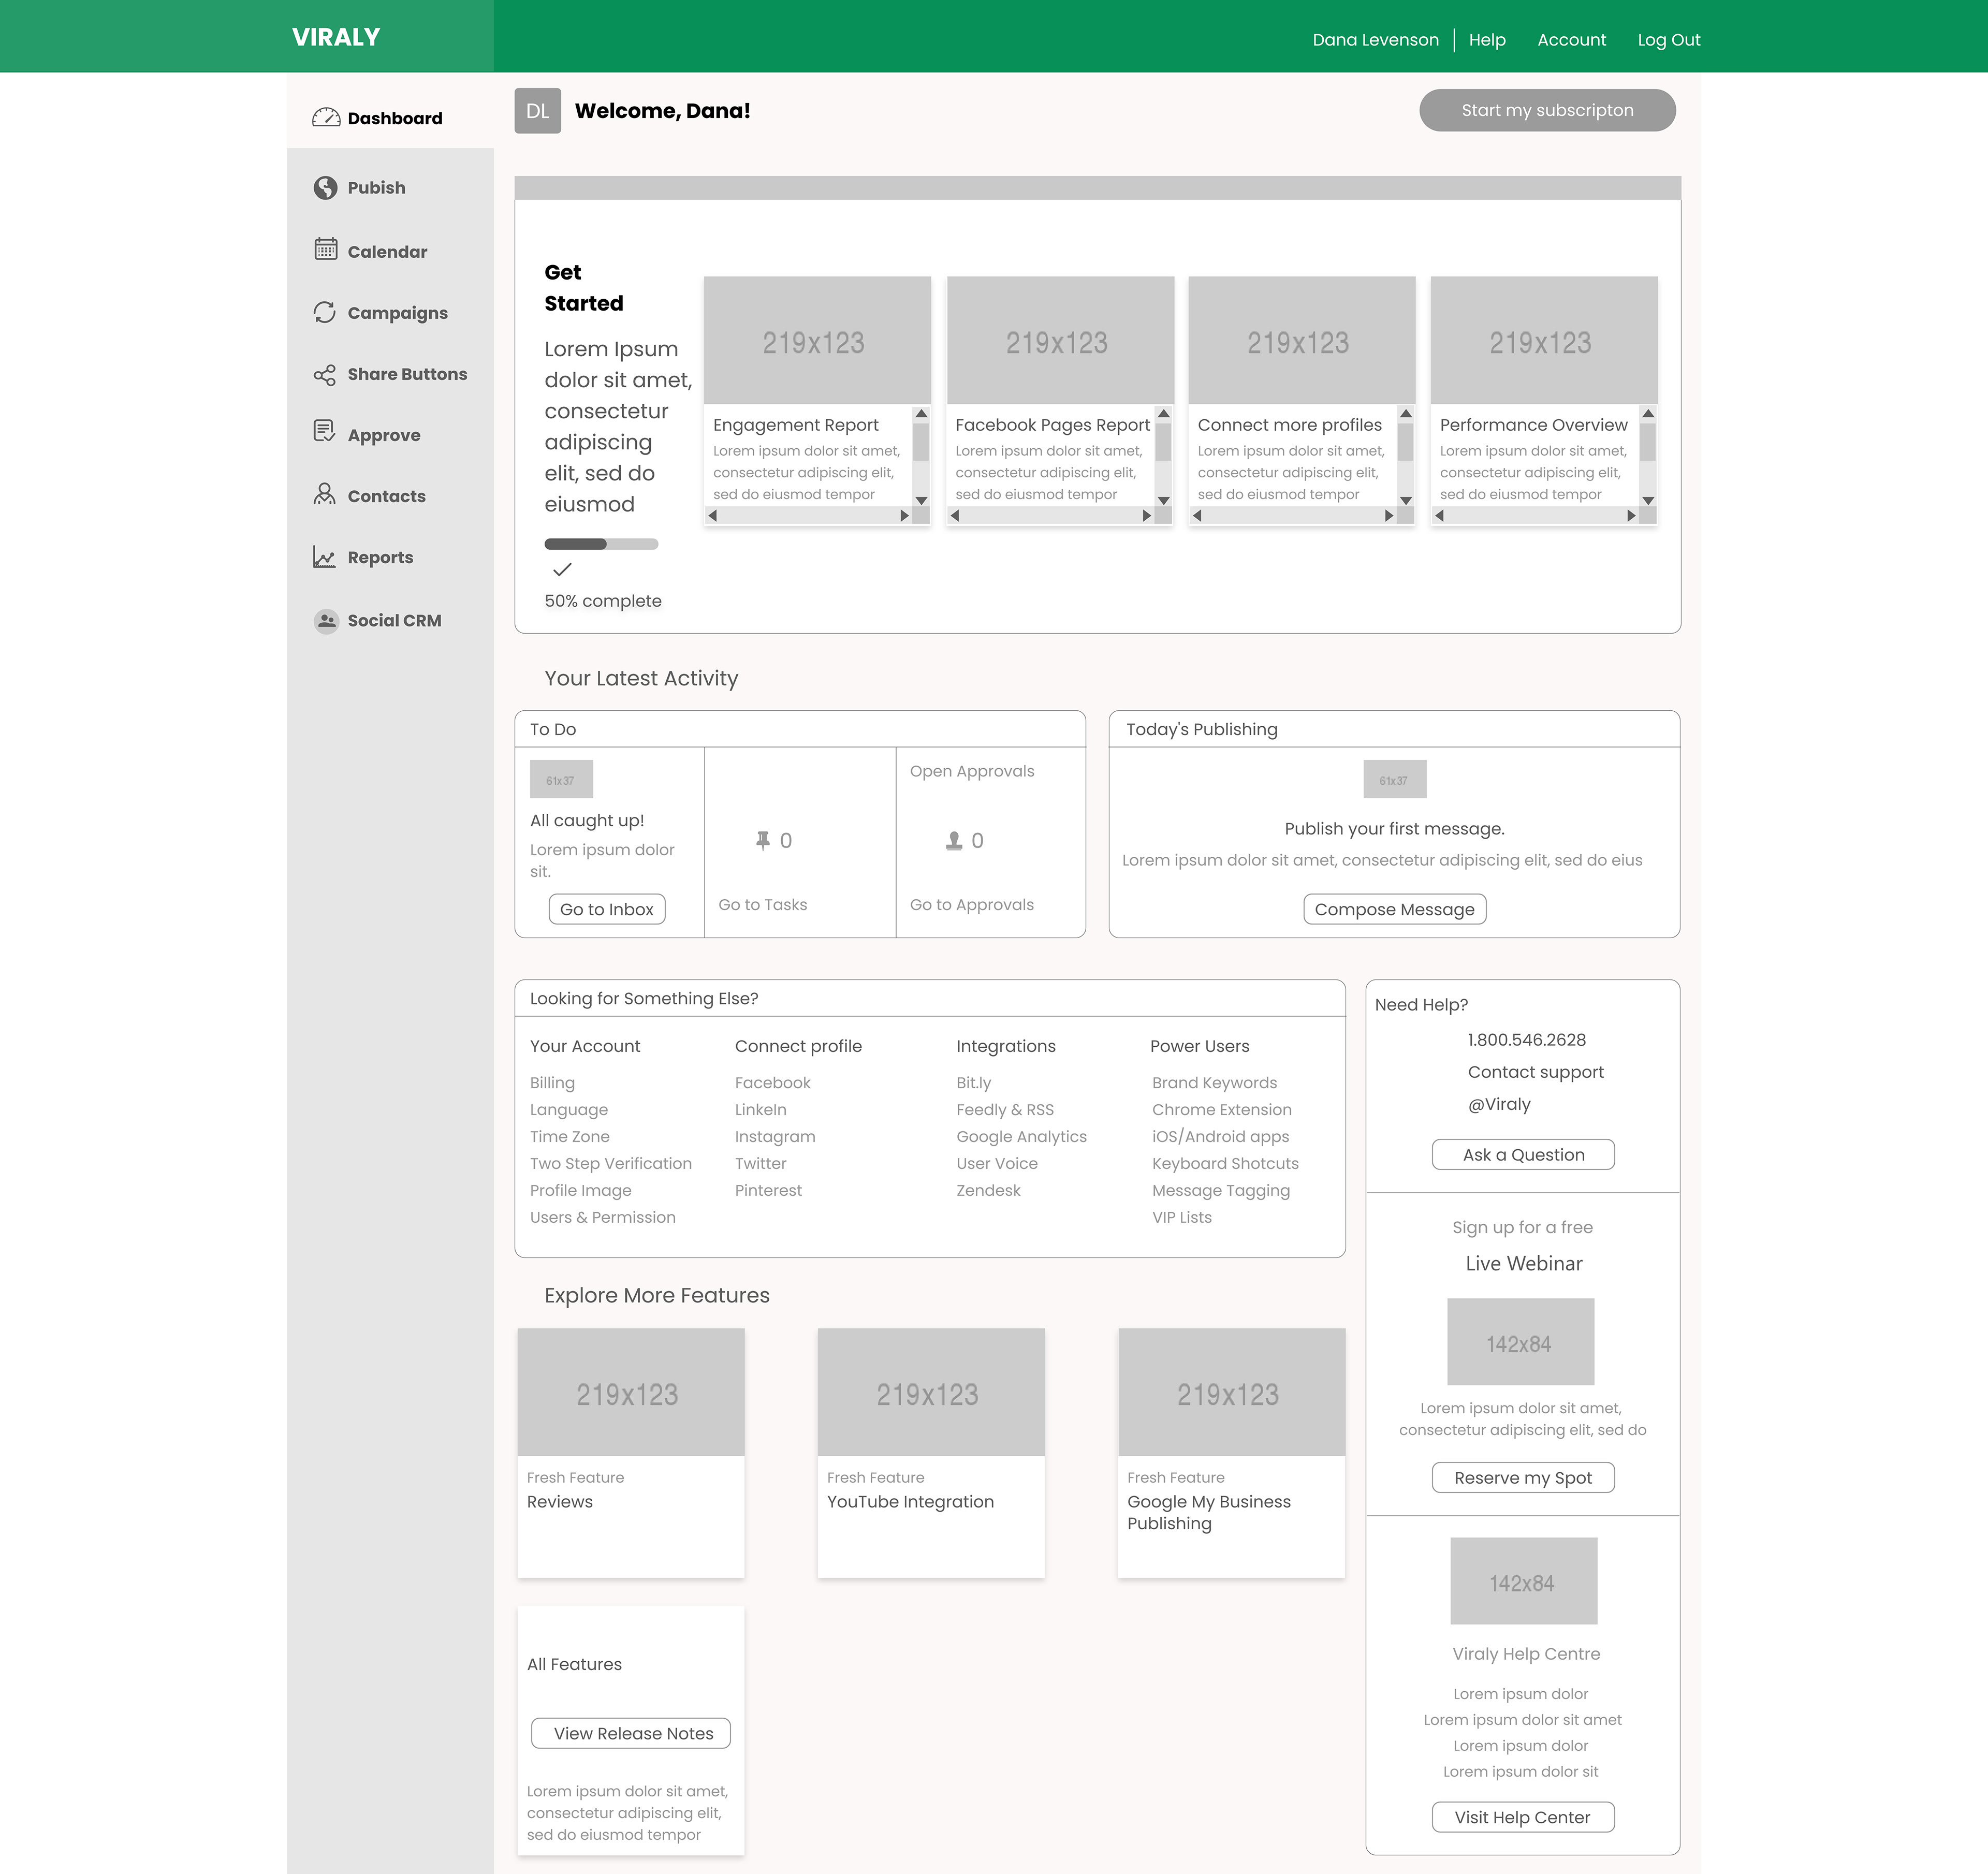Open Google My Business Publishing card
The width and height of the screenshot is (1988, 1874).
tap(1231, 1453)
